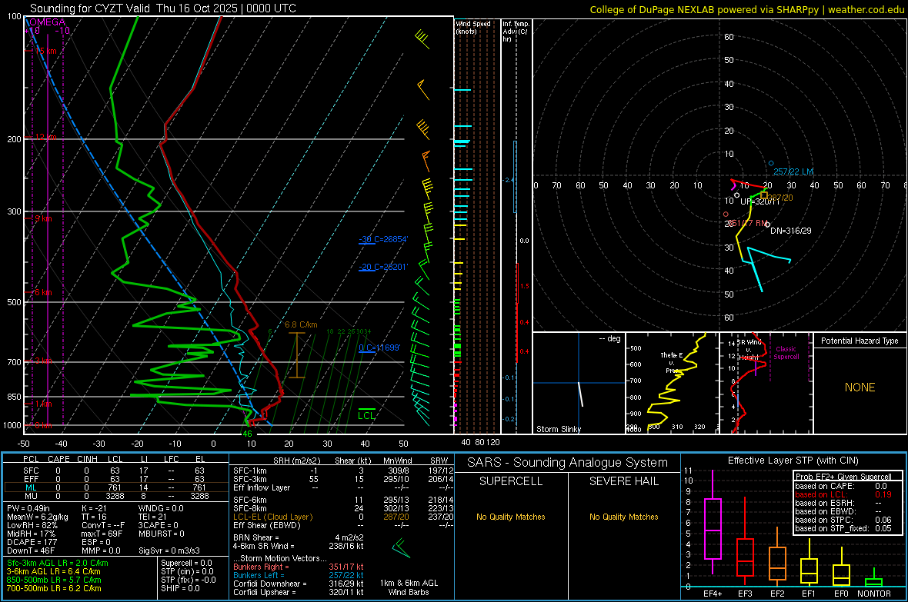Select the highlighted ML parcel row

pyautogui.click(x=115, y=487)
